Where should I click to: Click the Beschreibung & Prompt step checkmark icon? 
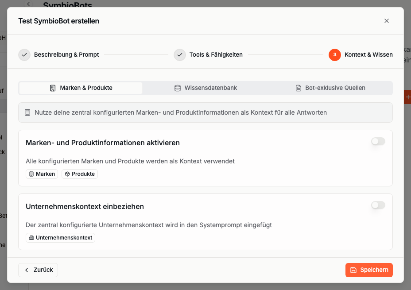[24, 55]
